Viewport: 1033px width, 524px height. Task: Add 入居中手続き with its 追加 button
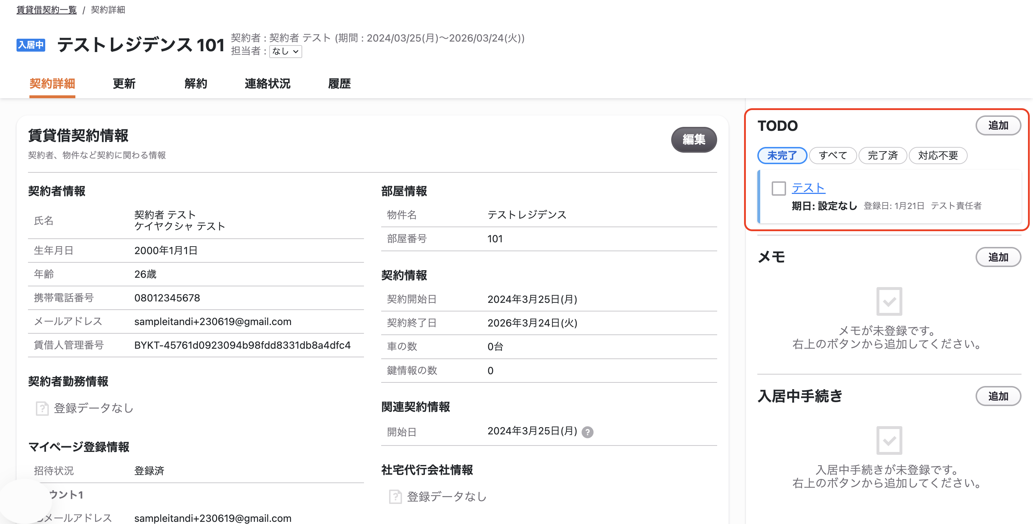pos(998,396)
